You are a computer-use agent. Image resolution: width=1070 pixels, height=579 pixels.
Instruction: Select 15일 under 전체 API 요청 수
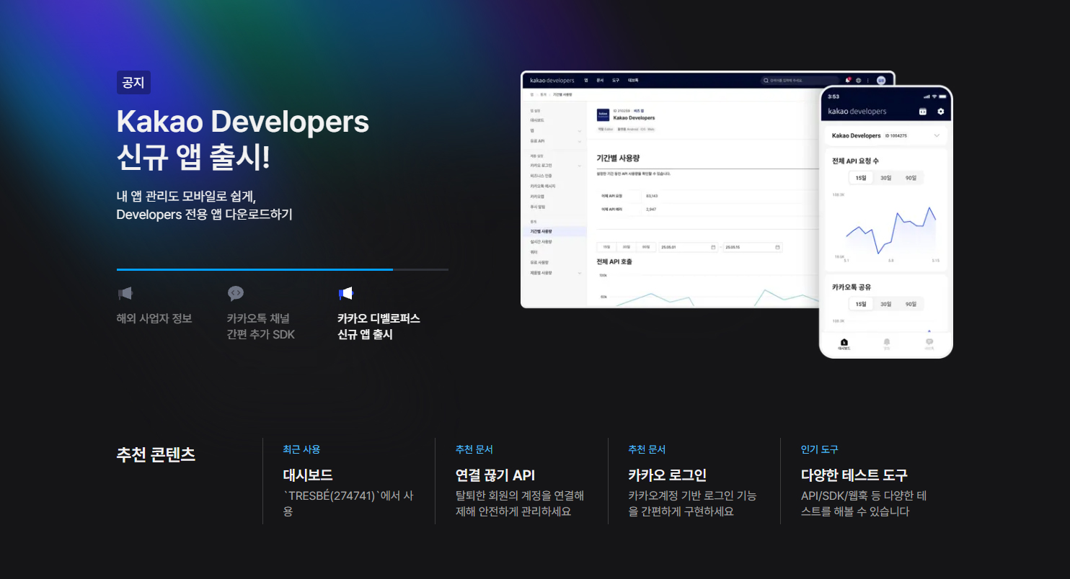pos(861,178)
